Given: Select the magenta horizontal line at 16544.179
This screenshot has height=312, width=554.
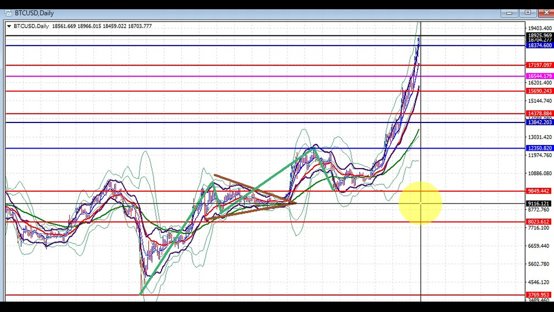Looking at the screenshot, I should click(265, 76).
